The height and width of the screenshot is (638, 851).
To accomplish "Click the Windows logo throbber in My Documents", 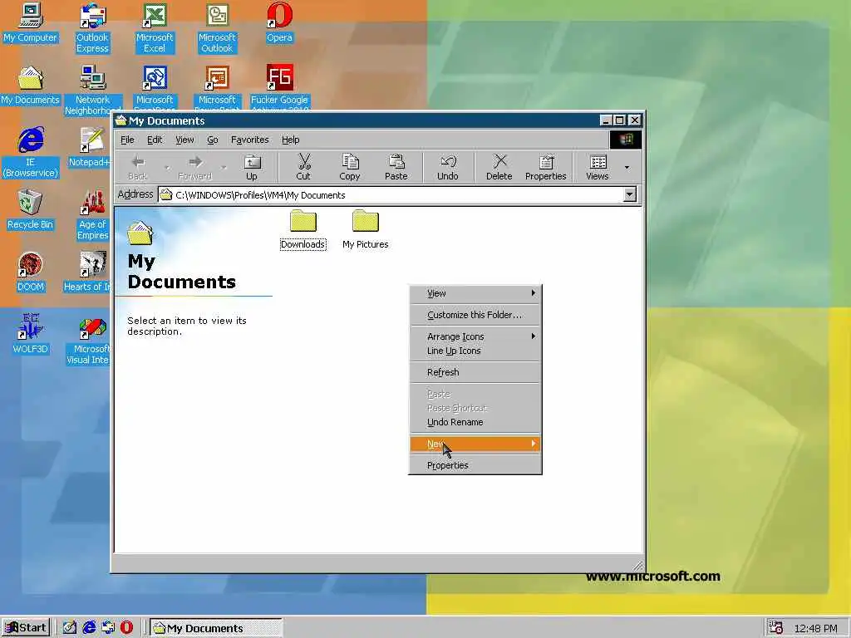I will point(625,140).
